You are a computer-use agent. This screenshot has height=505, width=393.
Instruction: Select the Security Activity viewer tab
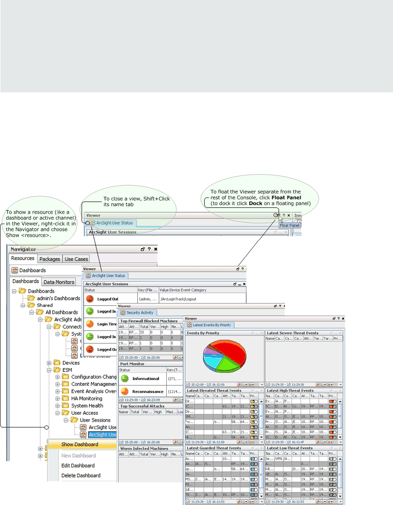137,312
